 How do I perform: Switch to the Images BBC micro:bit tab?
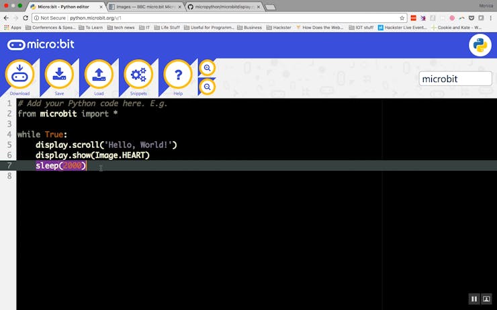click(x=146, y=7)
